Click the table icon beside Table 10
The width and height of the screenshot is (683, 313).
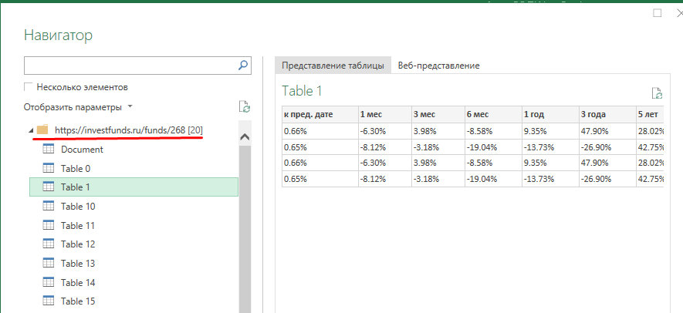[49, 206]
